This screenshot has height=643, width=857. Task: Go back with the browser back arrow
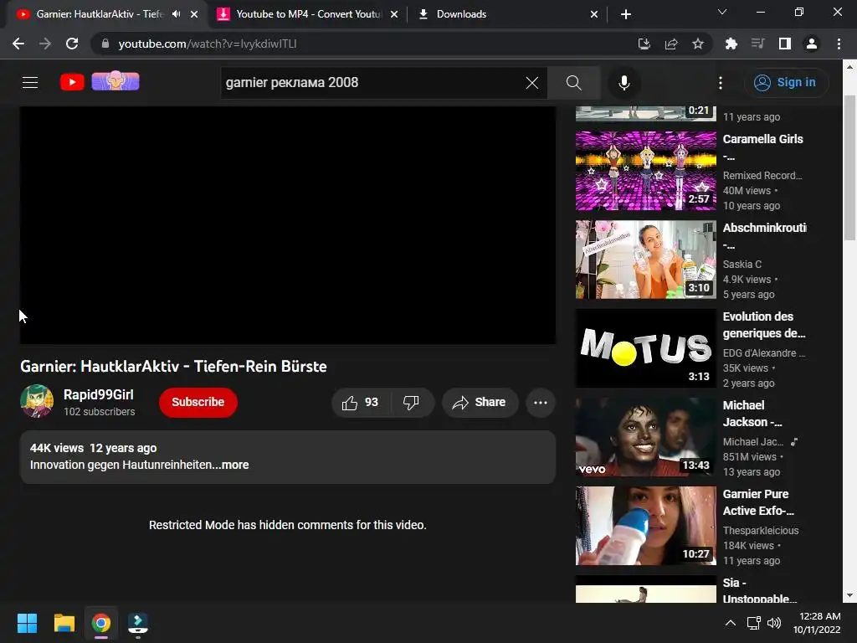pyautogui.click(x=18, y=44)
